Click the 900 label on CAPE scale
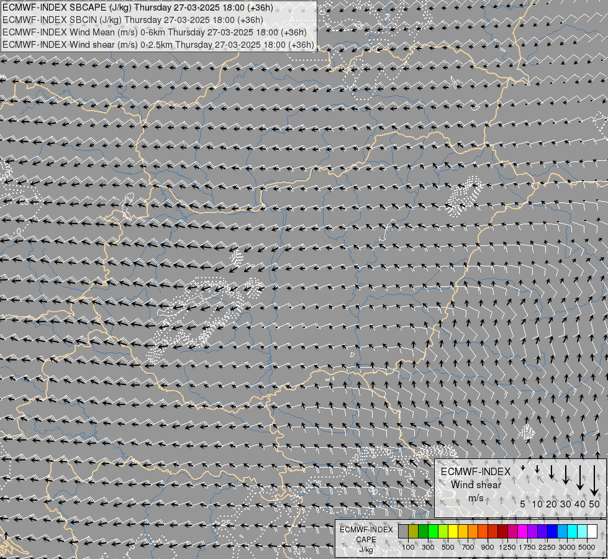This screenshot has width=608, height=559. coord(488,547)
